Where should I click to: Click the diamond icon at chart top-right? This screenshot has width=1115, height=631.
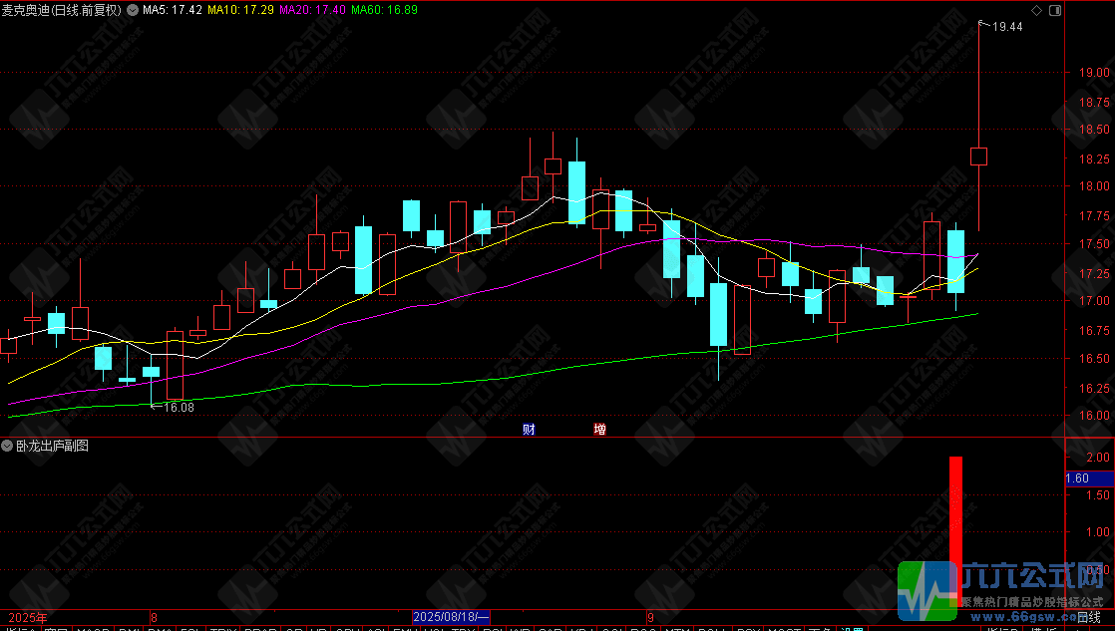1037,10
